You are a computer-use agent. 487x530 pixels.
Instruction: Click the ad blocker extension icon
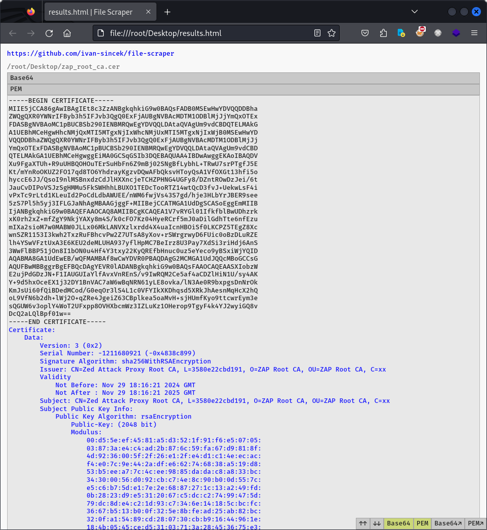pyautogui.click(x=420, y=33)
